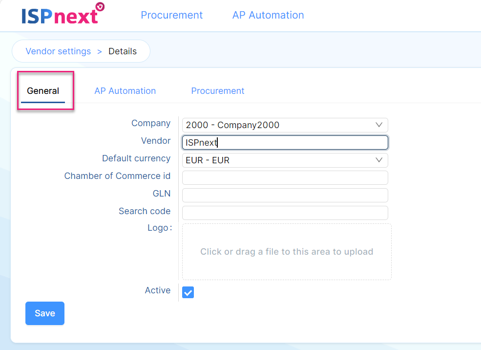Click the Search code label
The image size is (481, 350).
145,211
